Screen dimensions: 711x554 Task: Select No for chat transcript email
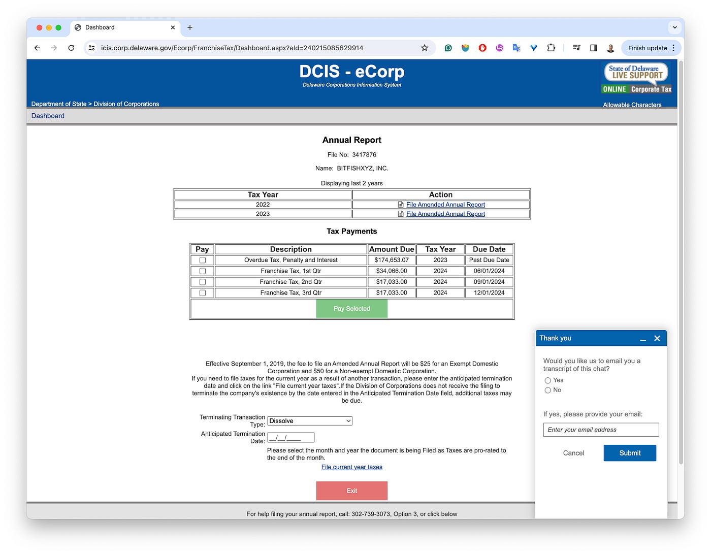(548, 390)
